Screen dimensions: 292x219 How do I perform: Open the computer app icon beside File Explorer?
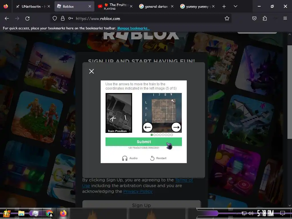35,213
